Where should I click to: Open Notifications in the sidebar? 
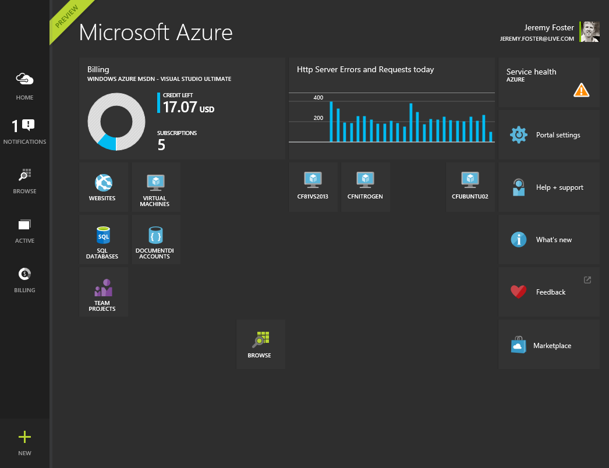pos(24,132)
